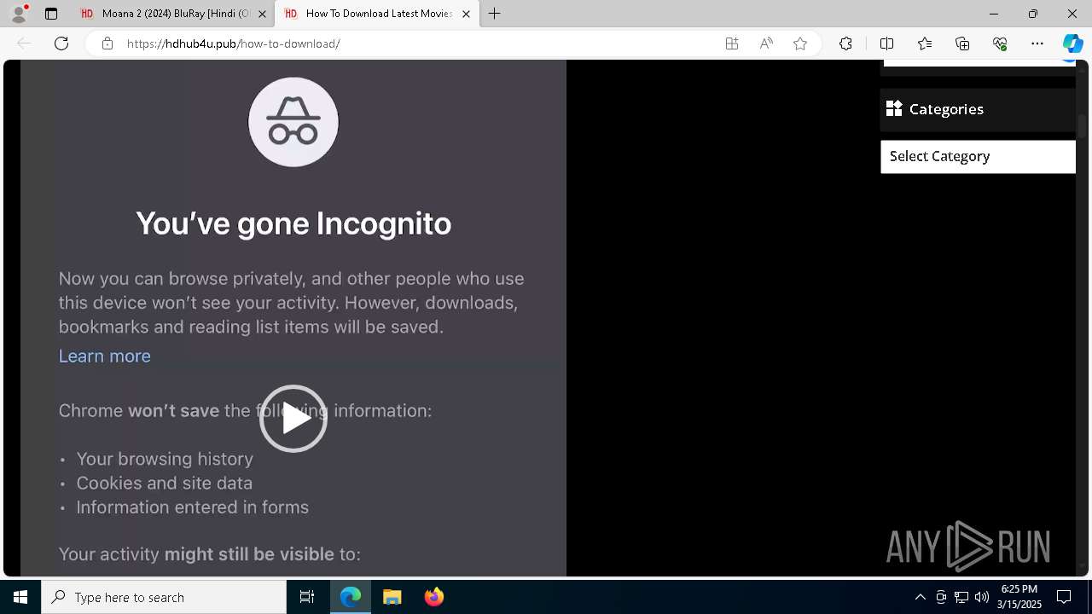This screenshot has height=614, width=1092.
Task: Open the notifications center
Action: click(x=1064, y=597)
